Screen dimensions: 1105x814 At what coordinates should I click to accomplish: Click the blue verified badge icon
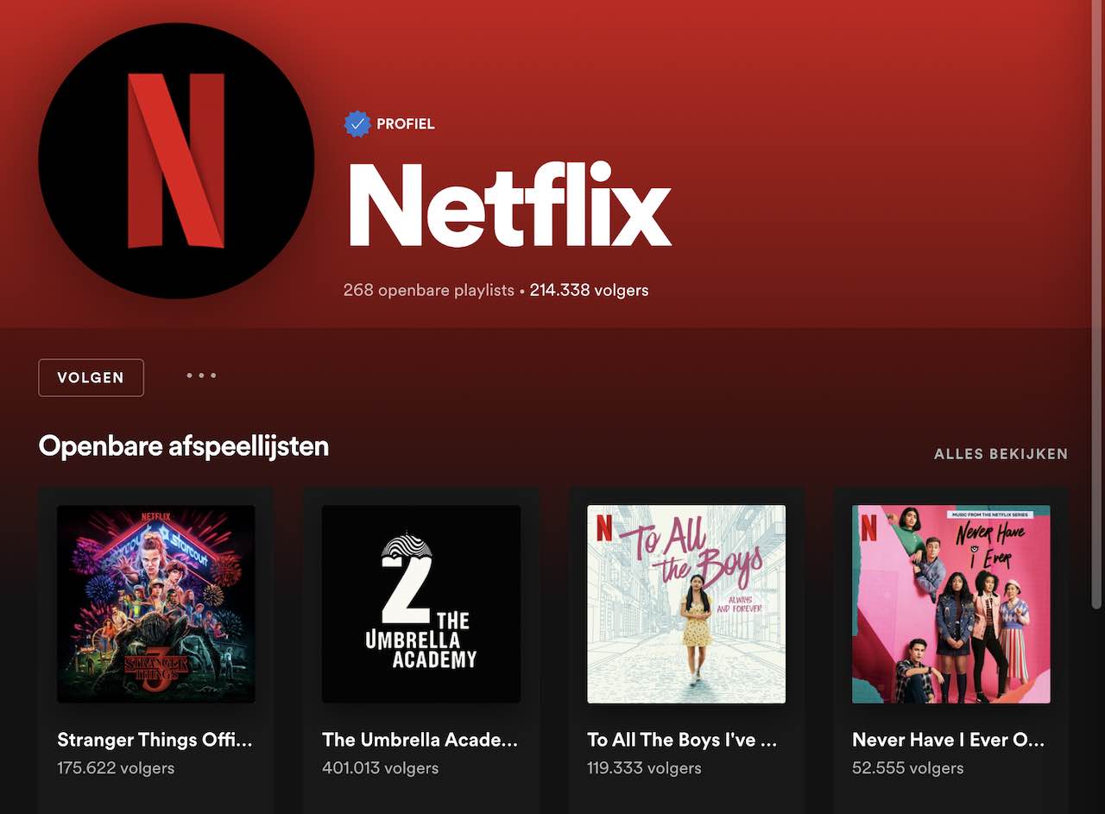[357, 124]
